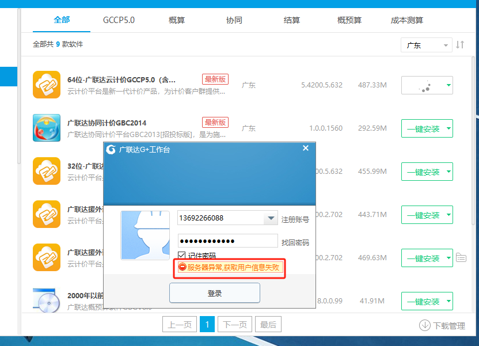This screenshot has height=346, width=479.
Task: Click 一键安装 for the 469.63M software
Action: (x=423, y=258)
